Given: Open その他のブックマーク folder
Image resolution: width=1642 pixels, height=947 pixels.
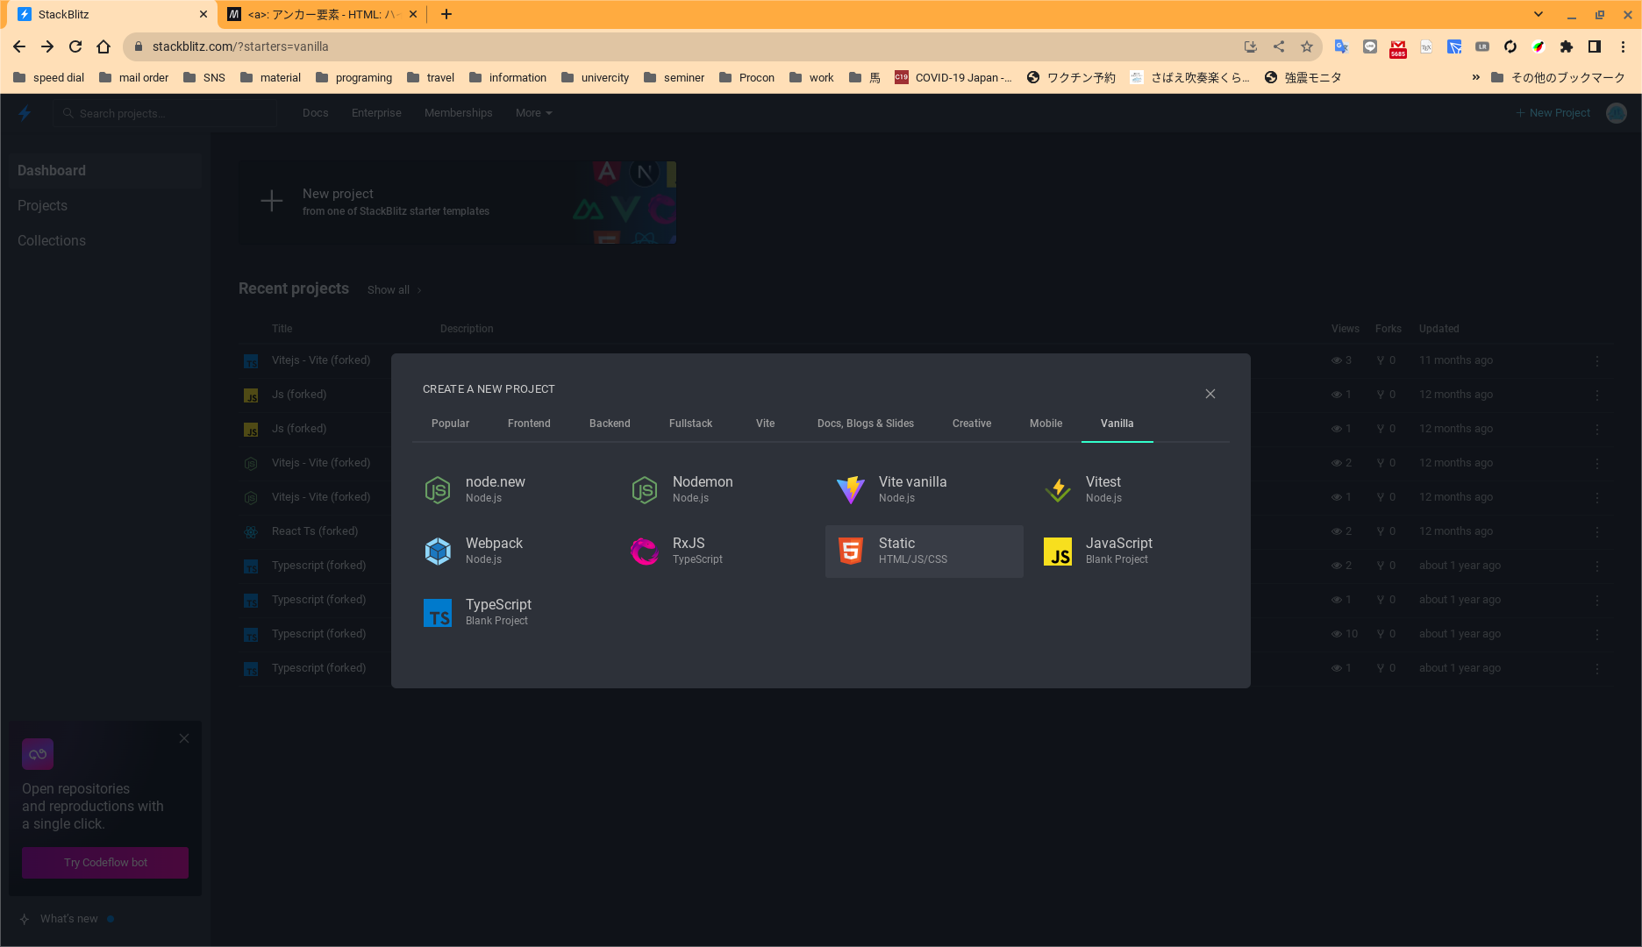Looking at the screenshot, I should pos(1558,77).
